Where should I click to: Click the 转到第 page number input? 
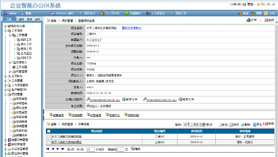click(120, 149)
